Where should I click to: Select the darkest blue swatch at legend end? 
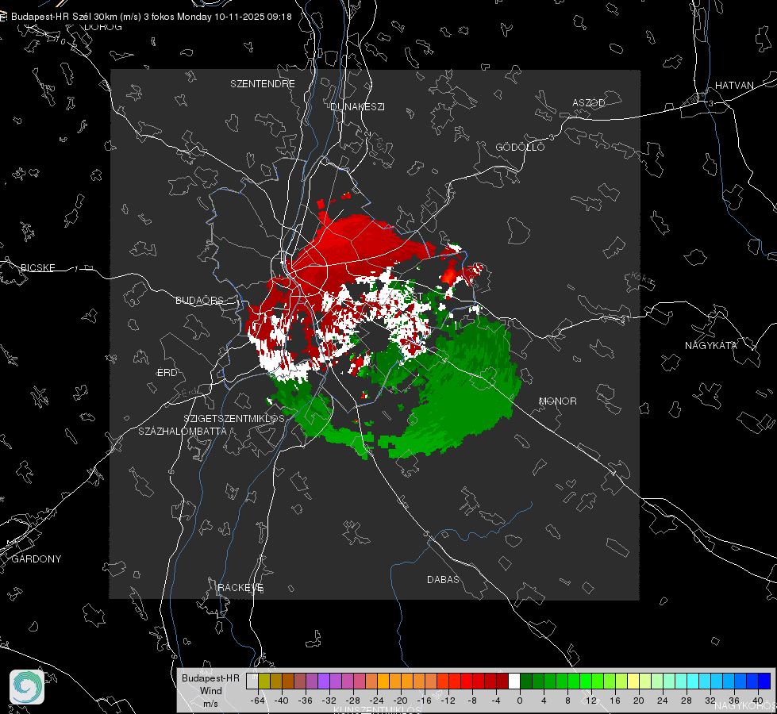click(x=764, y=681)
